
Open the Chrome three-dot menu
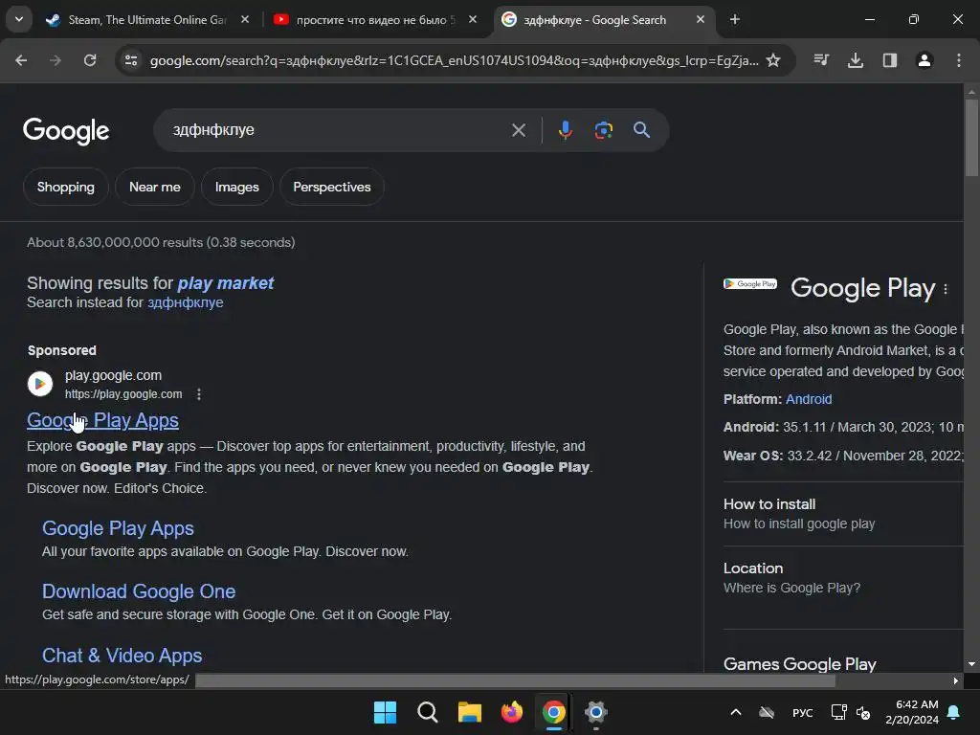pos(959,60)
